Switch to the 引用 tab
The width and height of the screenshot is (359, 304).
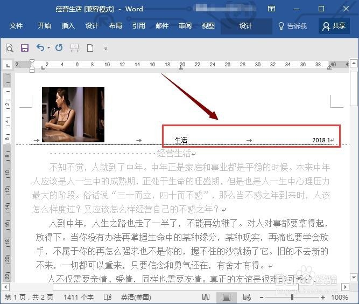[x=139, y=26]
